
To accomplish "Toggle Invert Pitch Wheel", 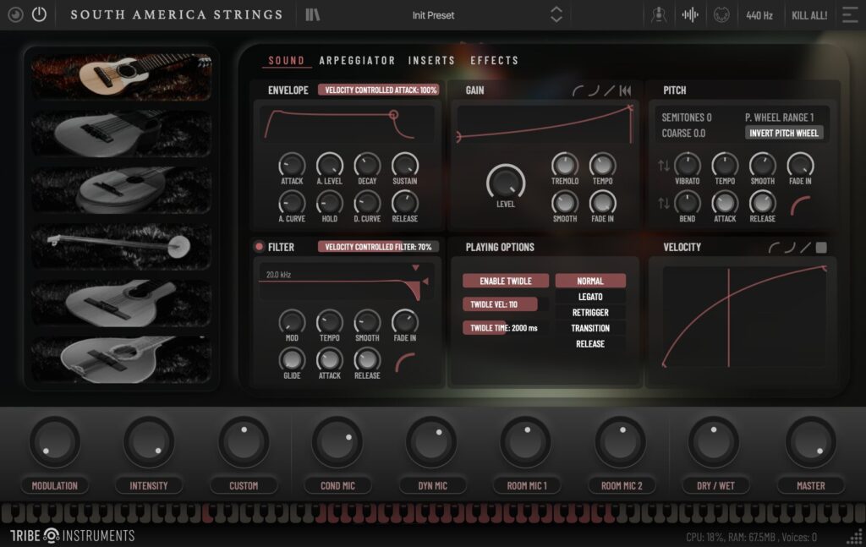I will (x=784, y=133).
